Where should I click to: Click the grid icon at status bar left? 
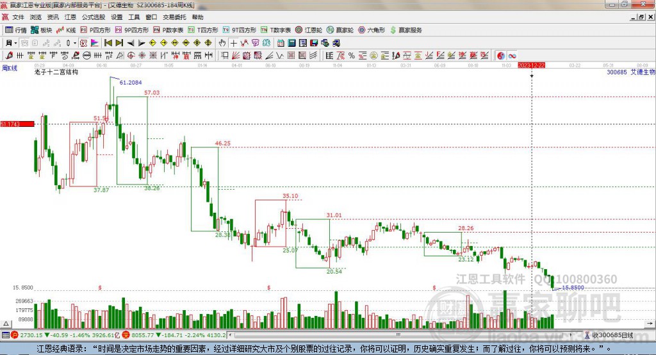[5, 335]
